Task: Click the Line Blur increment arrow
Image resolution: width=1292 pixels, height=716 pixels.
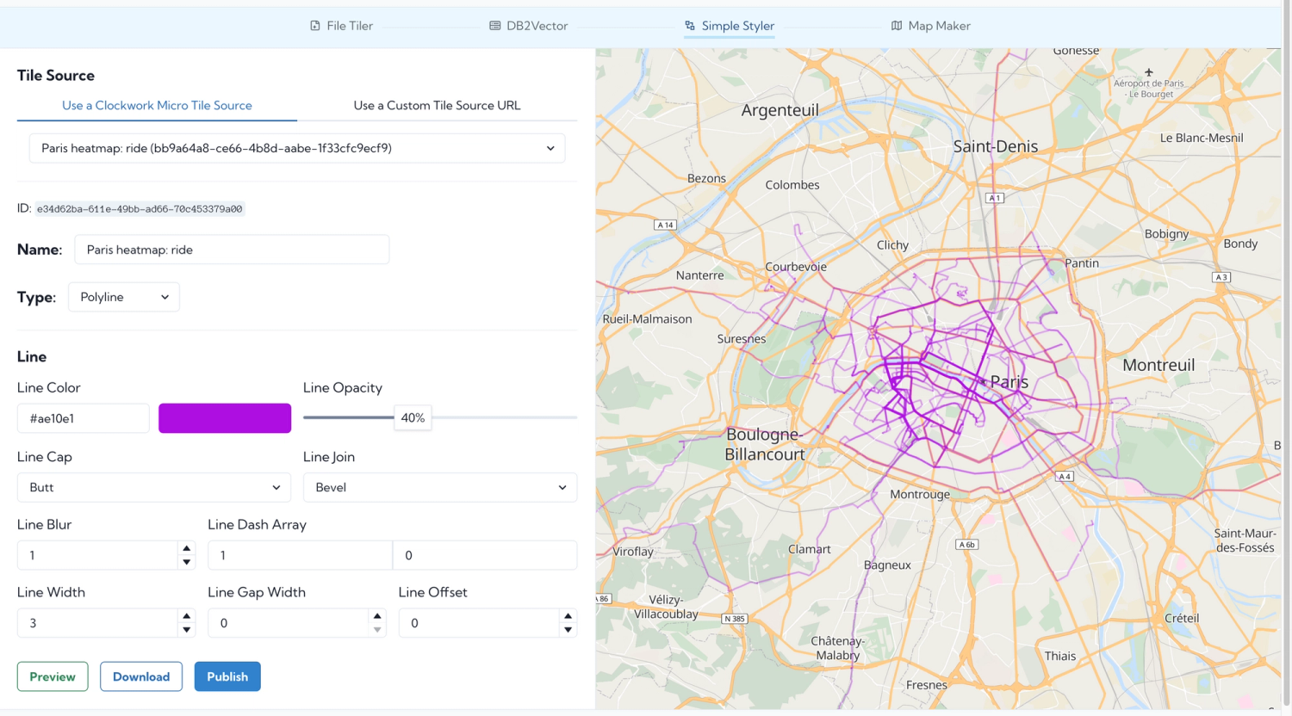Action: coord(186,548)
